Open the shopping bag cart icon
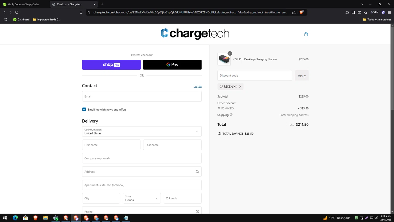This screenshot has height=222, width=394. (x=306, y=34)
